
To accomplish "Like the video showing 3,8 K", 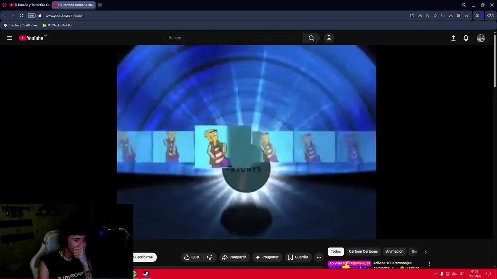I will click(x=192, y=257).
